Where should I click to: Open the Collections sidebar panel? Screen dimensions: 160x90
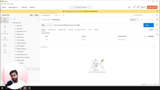(x=5, y=20)
